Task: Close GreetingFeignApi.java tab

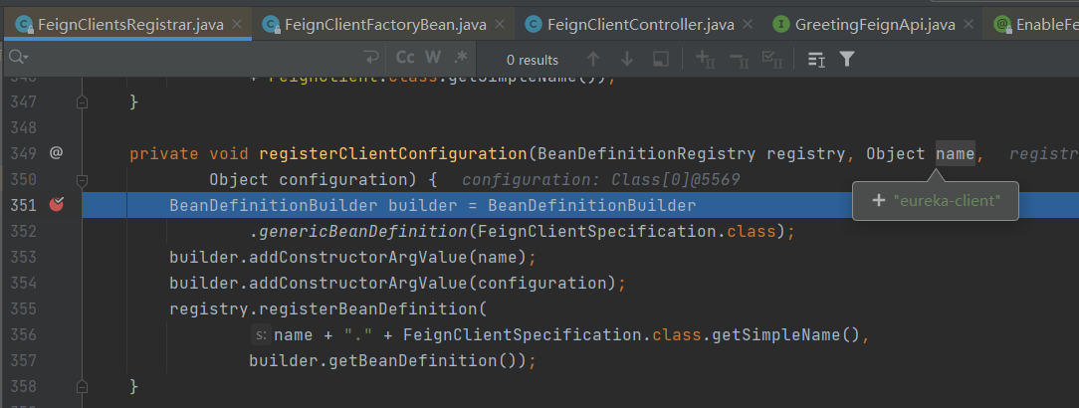Action: coord(969,24)
